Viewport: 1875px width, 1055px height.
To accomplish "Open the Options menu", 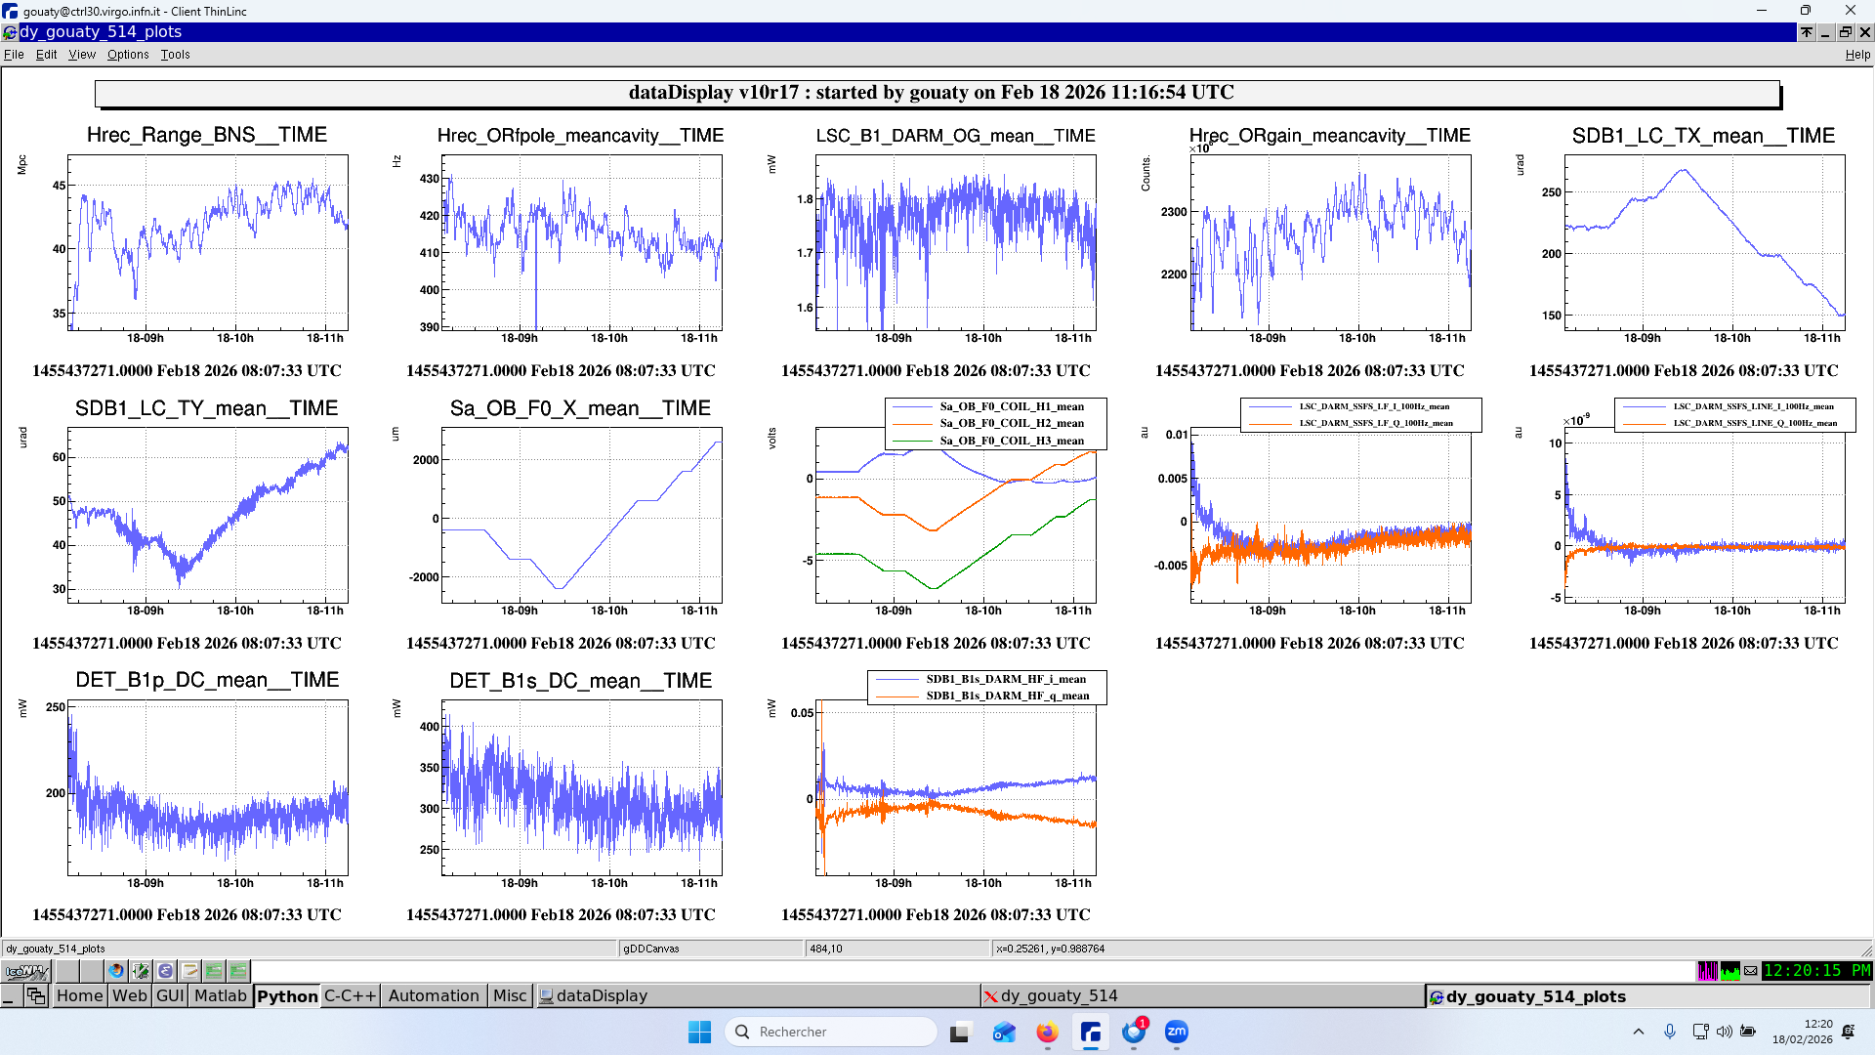I will coord(128,55).
